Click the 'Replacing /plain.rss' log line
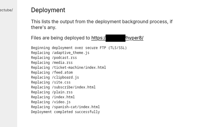 tap(52, 92)
